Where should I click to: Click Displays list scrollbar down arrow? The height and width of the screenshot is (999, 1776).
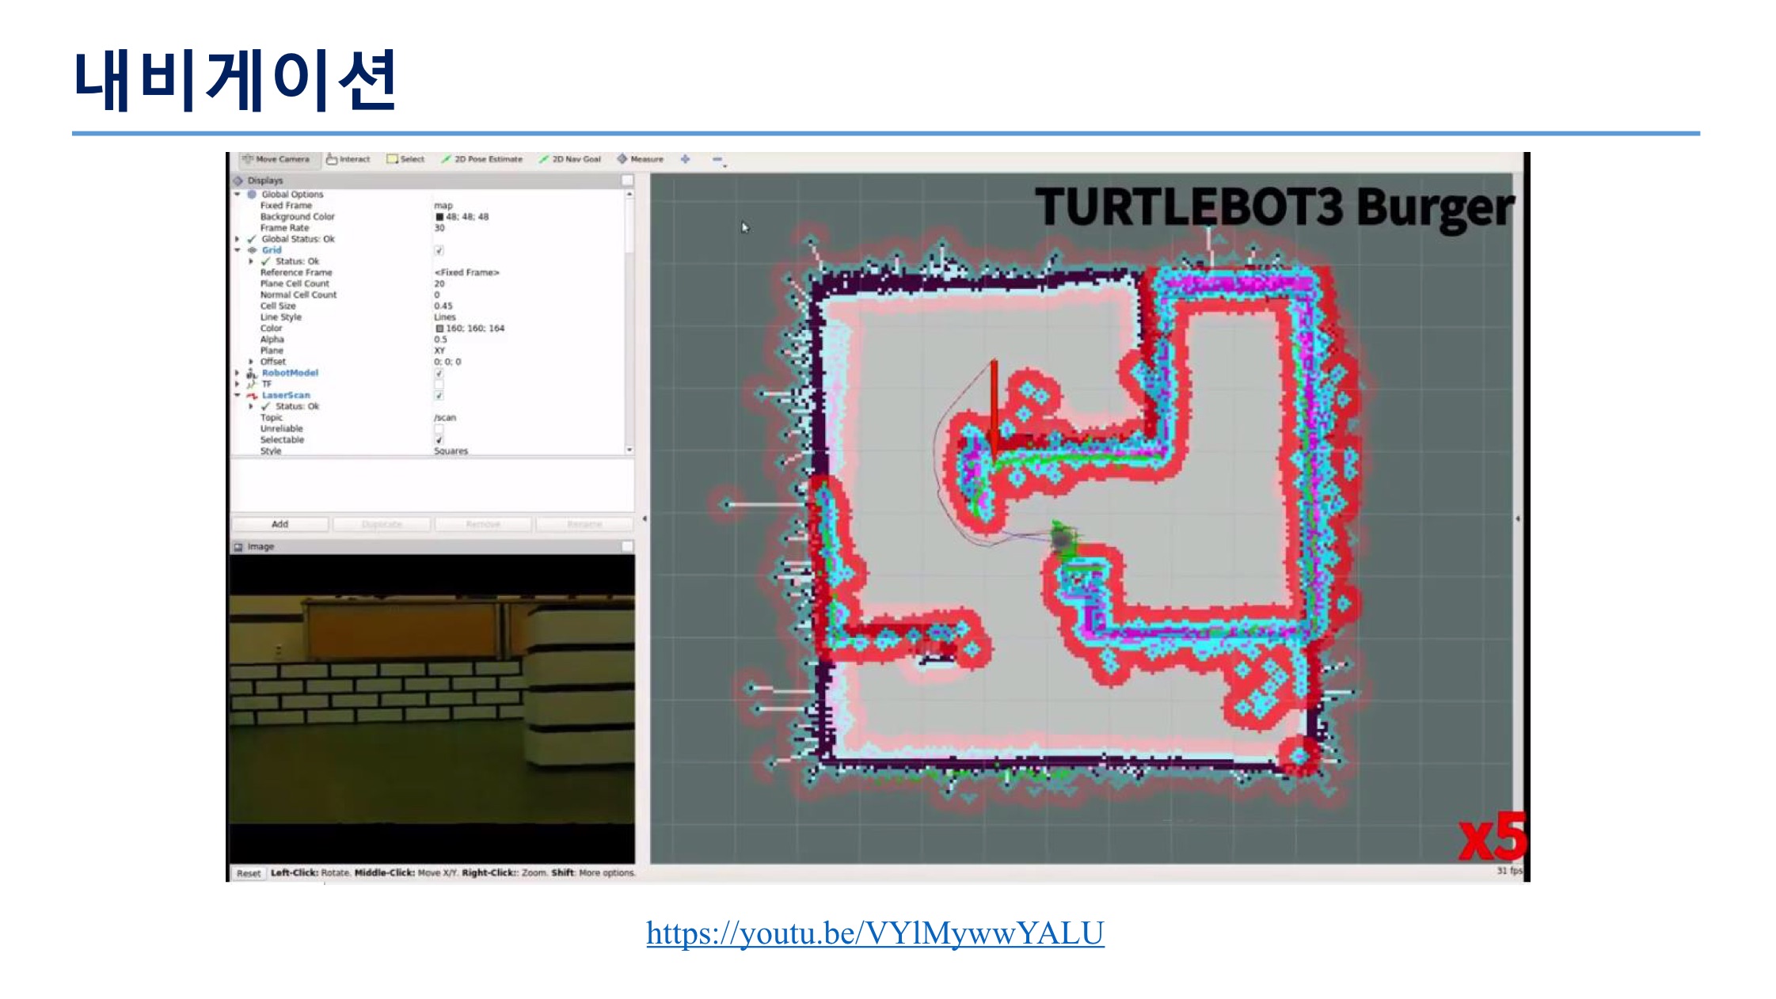point(629,450)
